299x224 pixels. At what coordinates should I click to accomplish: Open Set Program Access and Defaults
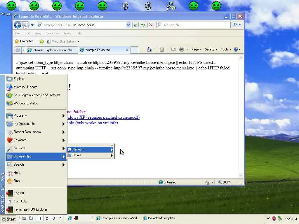click(36, 95)
